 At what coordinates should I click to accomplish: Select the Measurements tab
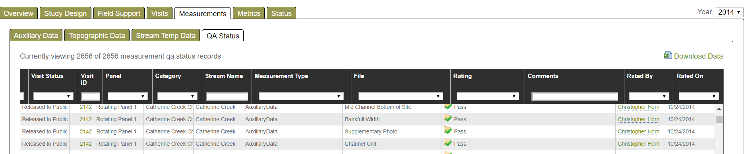pyautogui.click(x=203, y=13)
